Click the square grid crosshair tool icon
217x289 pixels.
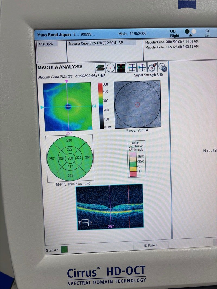[132, 67]
